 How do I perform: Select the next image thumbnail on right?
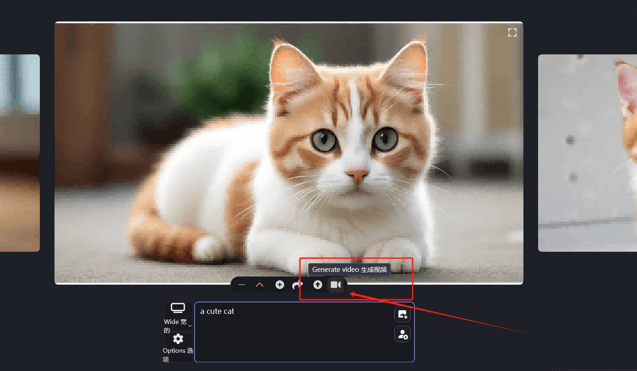587,153
